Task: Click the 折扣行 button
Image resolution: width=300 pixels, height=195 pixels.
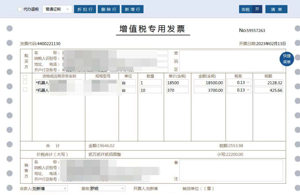Action: (85, 9)
